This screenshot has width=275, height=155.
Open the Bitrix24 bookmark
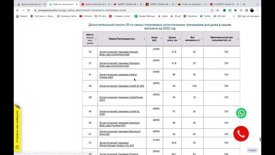[219, 16]
